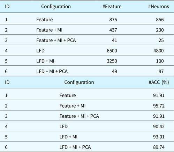Select the Configuration header in the accuracy table

79,82
